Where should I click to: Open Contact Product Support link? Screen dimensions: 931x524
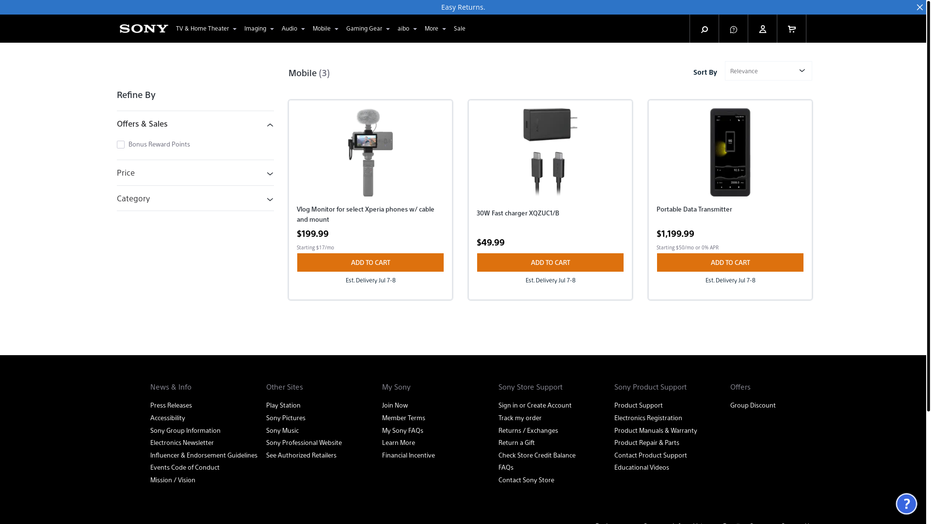click(x=650, y=456)
